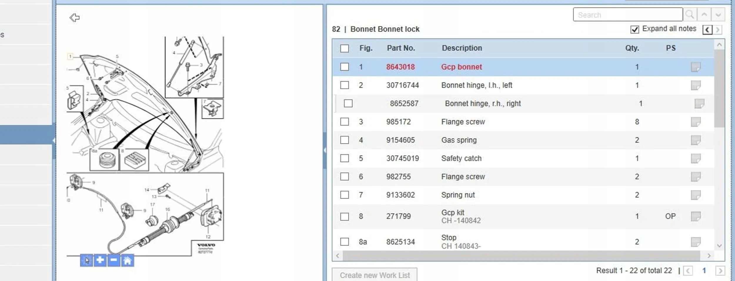This screenshot has width=735, height=281.
Task: Open note icon for Stop row
Action: click(696, 242)
